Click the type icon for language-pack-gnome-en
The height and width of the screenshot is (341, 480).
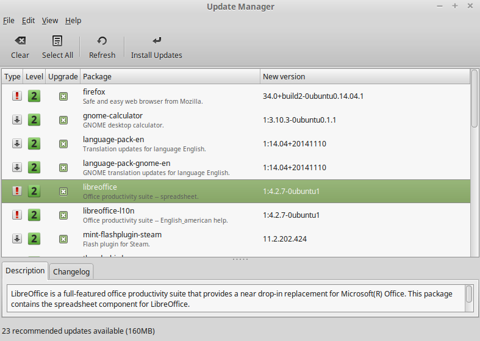pos(17,167)
